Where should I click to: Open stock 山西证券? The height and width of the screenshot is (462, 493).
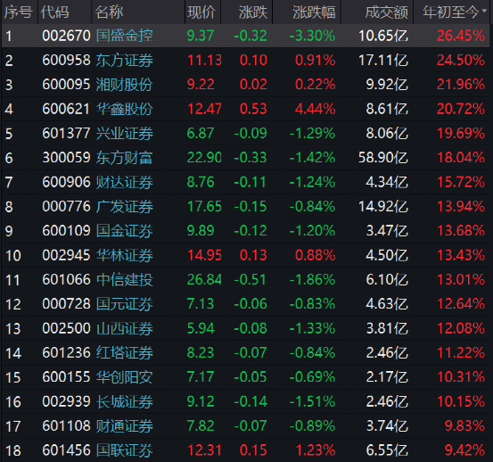pyautogui.click(x=125, y=328)
